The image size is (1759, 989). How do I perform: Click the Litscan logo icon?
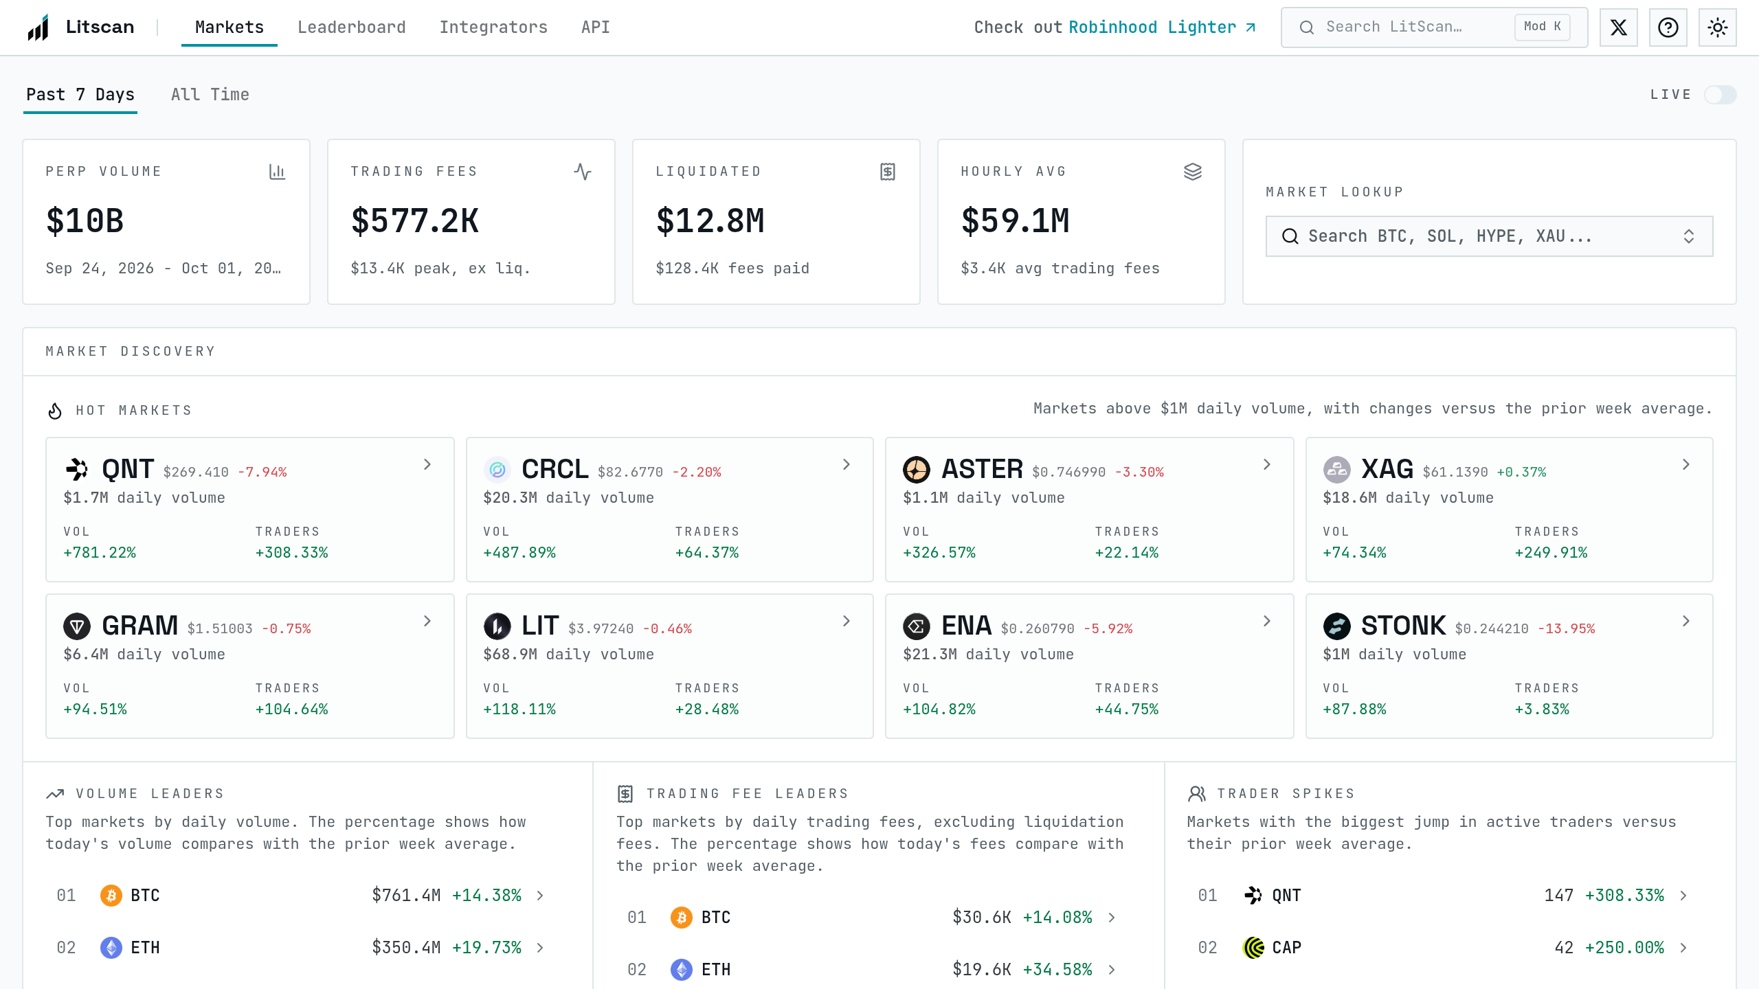coord(38,27)
